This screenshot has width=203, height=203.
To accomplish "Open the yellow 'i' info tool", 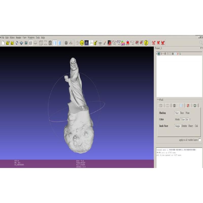I will click(x=146, y=43).
